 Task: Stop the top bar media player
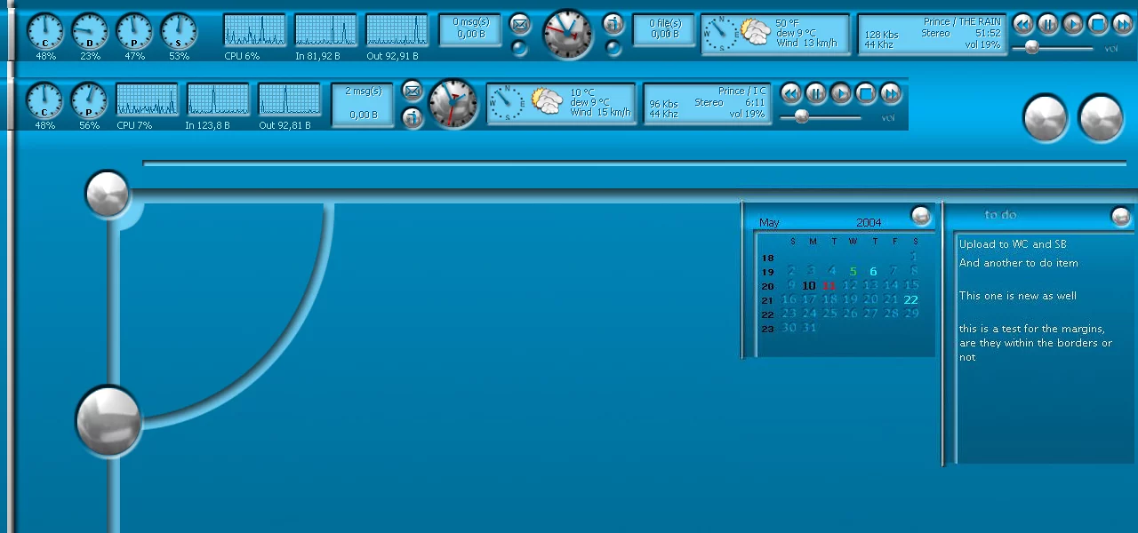tap(1098, 24)
